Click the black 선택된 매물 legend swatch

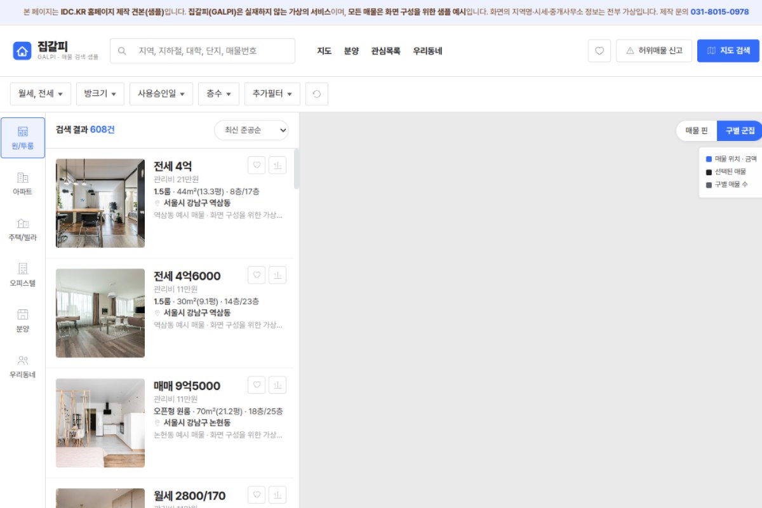pos(709,172)
